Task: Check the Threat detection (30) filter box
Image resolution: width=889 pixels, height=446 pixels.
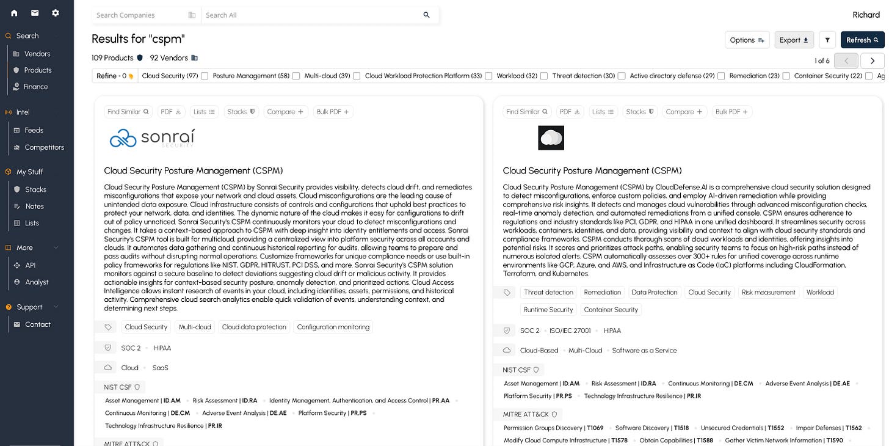Action: click(621, 76)
